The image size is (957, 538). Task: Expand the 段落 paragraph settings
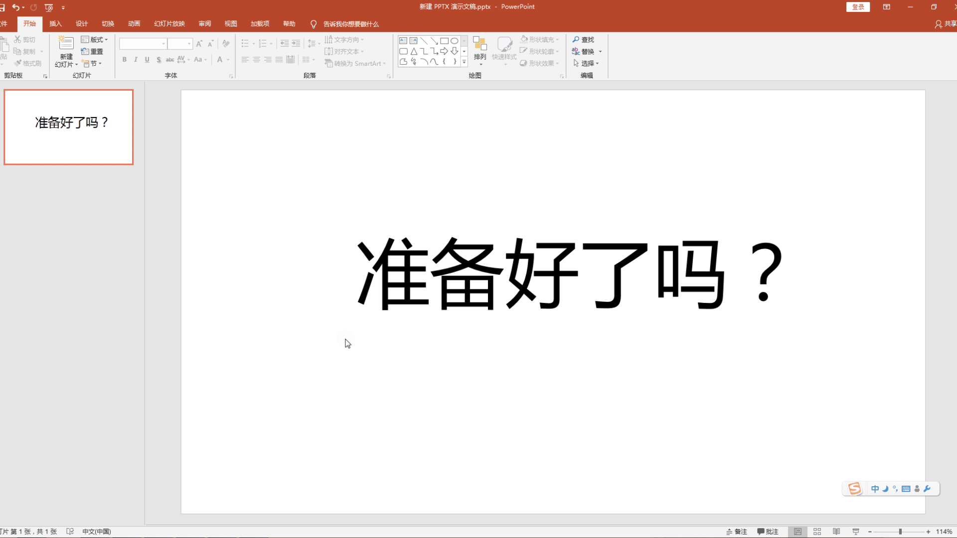(x=388, y=76)
